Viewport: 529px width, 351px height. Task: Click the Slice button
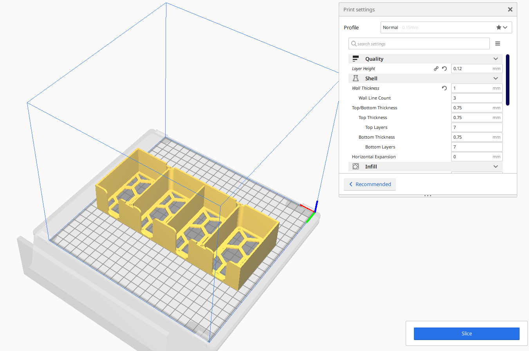467,334
